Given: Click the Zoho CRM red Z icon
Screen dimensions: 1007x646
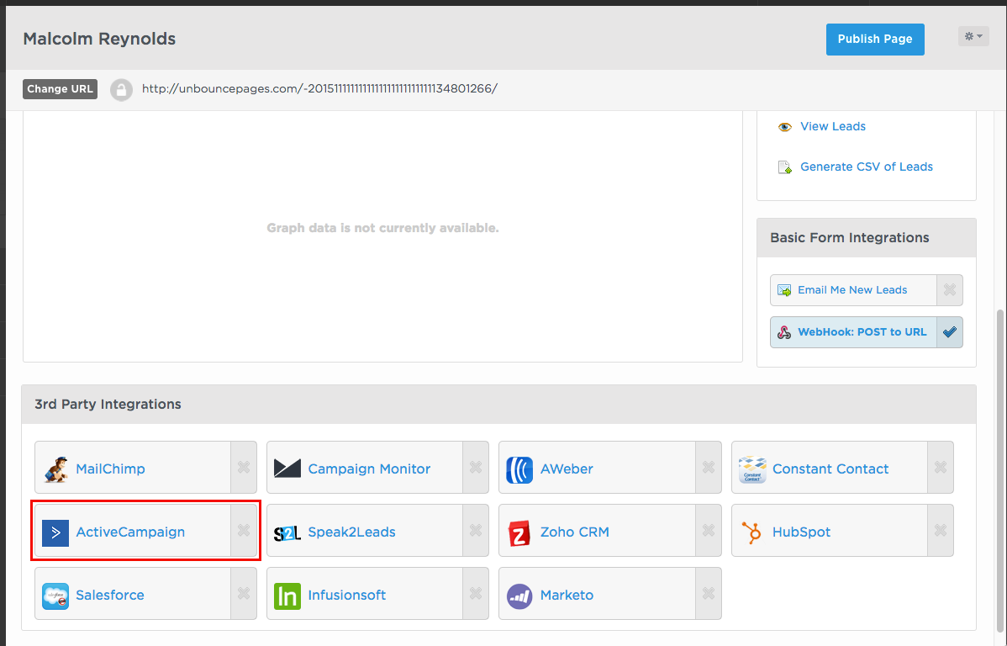Looking at the screenshot, I should click(519, 533).
